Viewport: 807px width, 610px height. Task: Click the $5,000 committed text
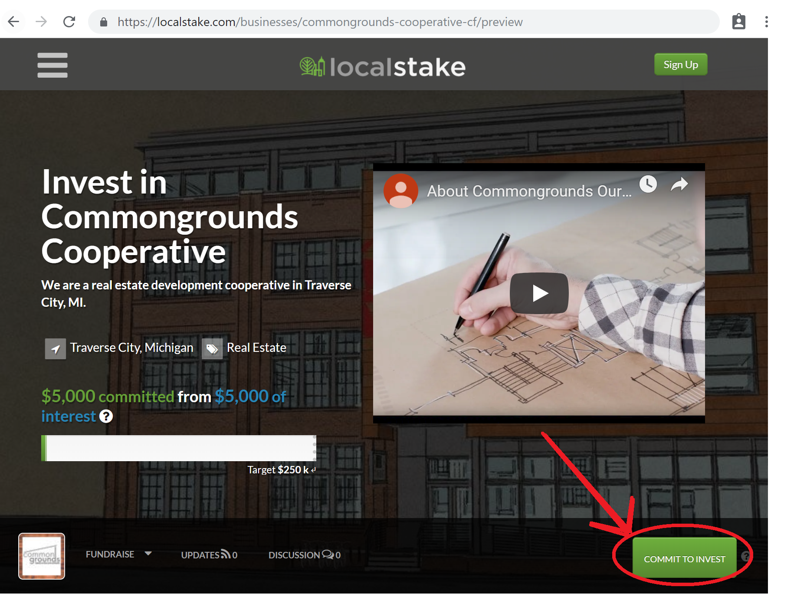point(108,396)
